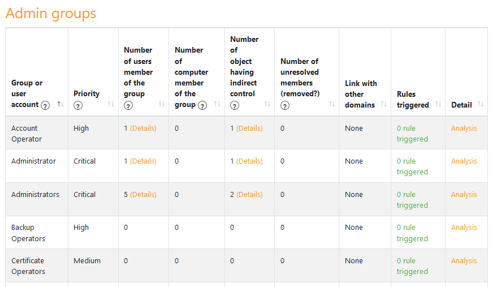The width and height of the screenshot is (493, 287).
Task: Open Details of Account Operator user members
Action: [x=144, y=128]
